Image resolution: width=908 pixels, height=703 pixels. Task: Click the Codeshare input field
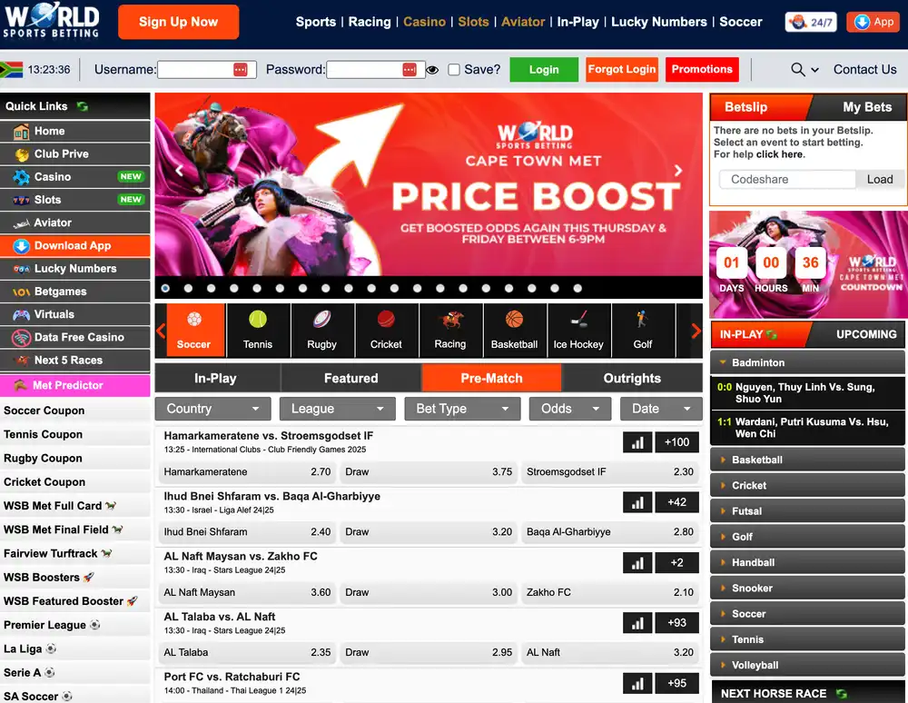[x=787, y=180]
